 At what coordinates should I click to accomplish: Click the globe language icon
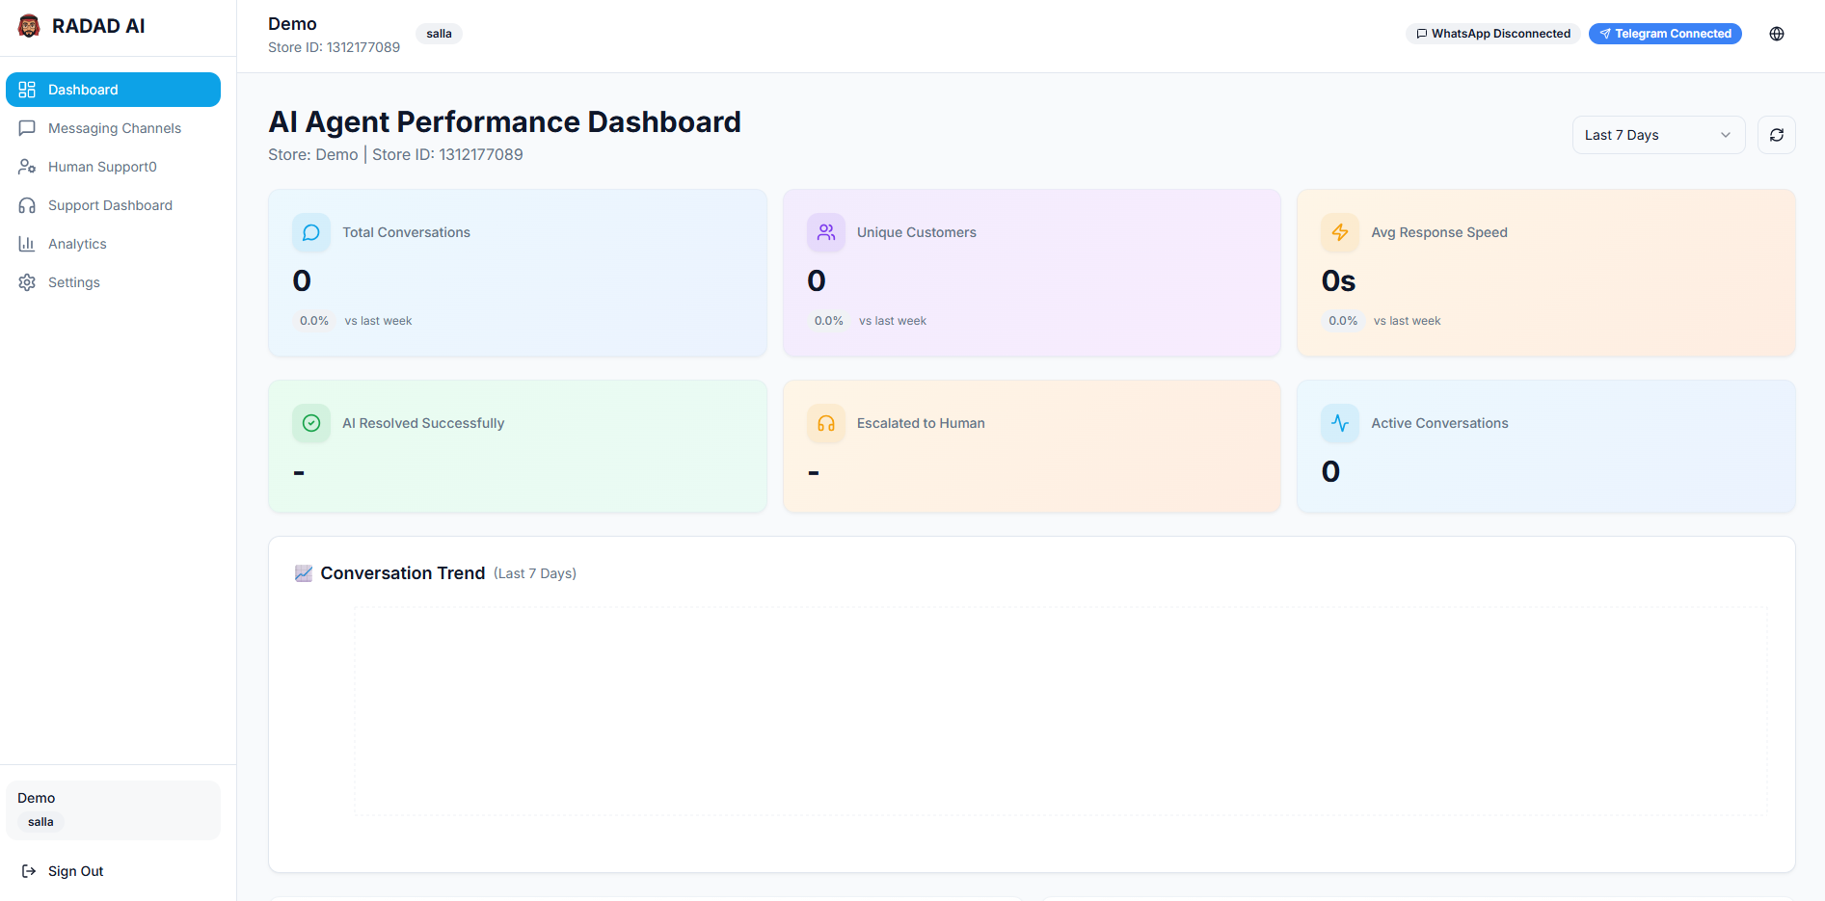(x=1777, y=34)
